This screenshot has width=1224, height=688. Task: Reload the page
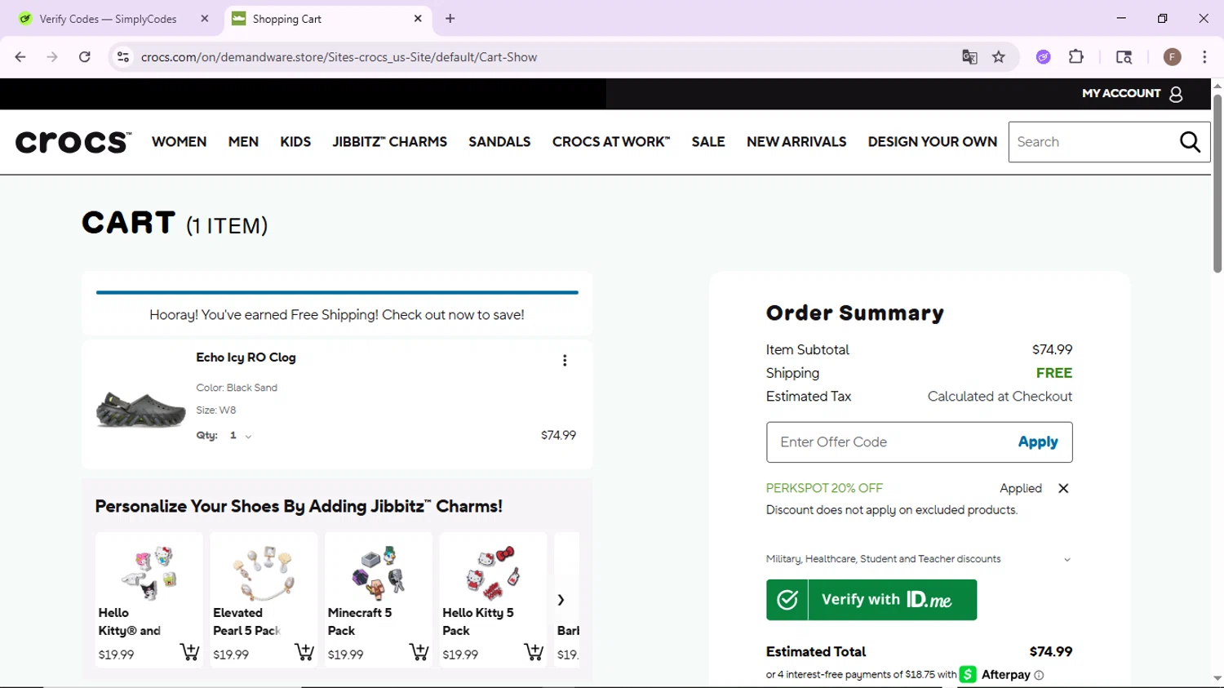coord(85,57)
